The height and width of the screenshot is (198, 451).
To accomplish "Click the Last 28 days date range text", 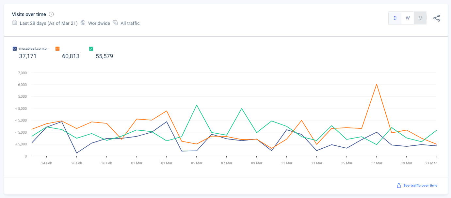I will 49,23.
